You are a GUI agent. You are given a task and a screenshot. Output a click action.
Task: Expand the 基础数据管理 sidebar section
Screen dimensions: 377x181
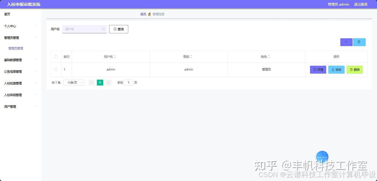(13, 60)
